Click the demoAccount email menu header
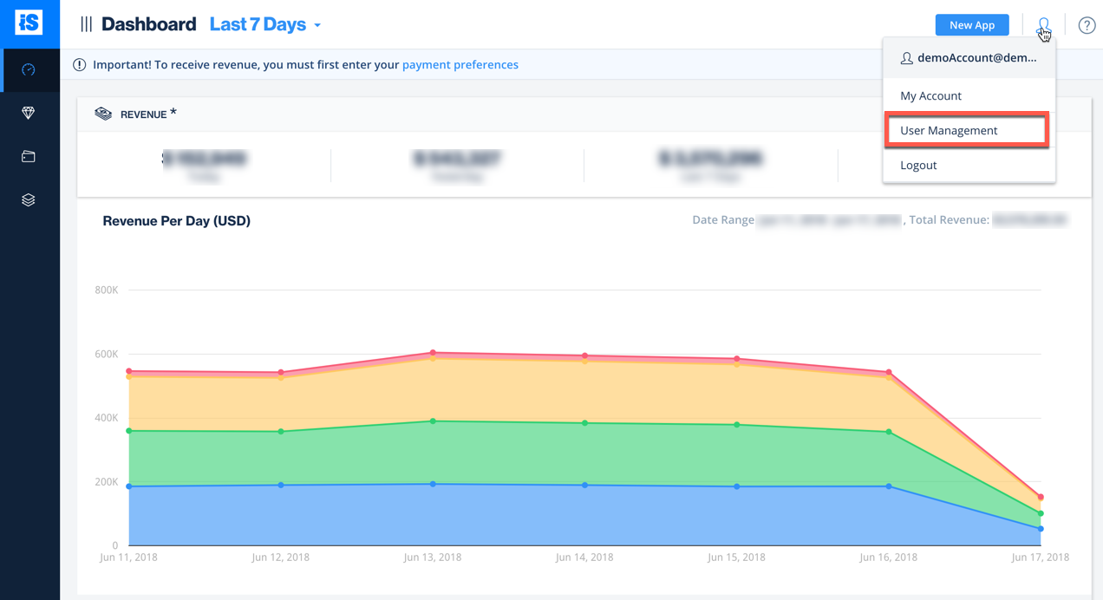The height and width of the screenshot is (600, 1103). (x=968, y=58)
